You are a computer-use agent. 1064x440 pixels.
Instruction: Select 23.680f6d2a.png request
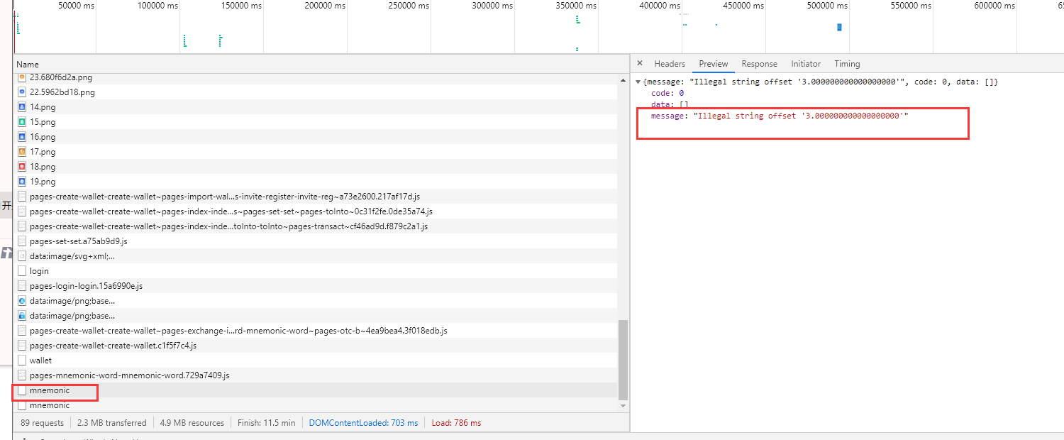pos(315,77)
